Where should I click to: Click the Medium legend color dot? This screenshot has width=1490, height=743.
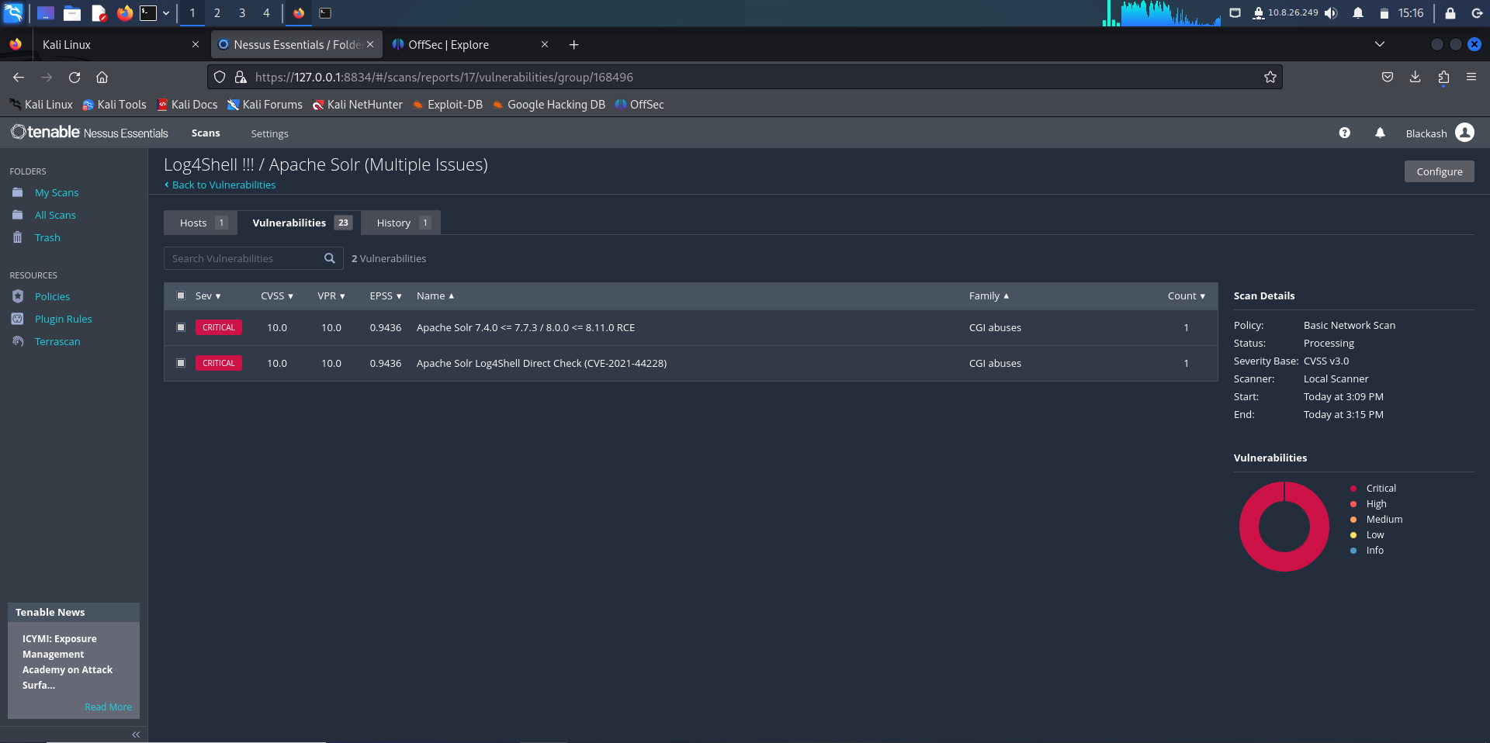coord(1353,520)
